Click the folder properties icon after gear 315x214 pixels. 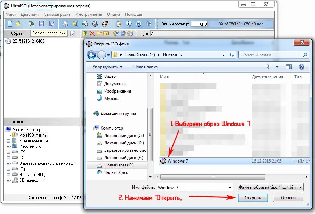130,33
